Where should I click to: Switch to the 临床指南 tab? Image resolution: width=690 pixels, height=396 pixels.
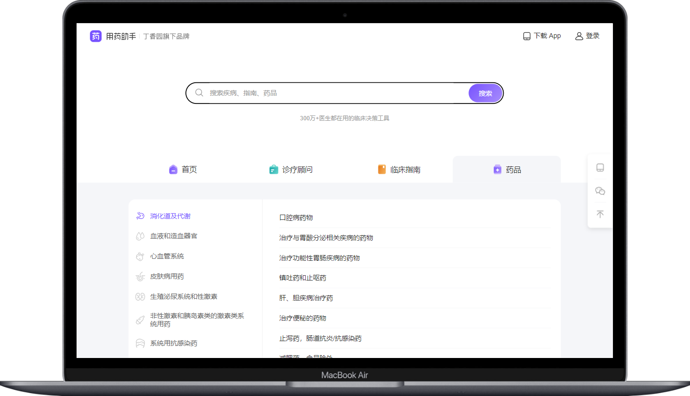pyautogui.click(x=399, y=169)
